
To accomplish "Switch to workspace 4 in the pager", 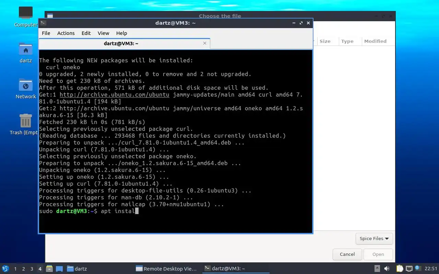I will pyautogui.click(x=40, y=269).
